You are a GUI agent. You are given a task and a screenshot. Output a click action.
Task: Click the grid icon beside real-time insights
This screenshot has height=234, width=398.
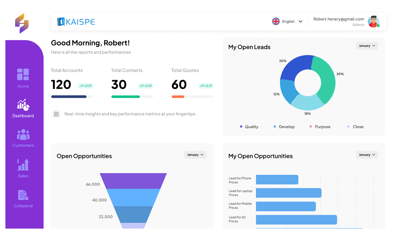click(x=56, y=114)
